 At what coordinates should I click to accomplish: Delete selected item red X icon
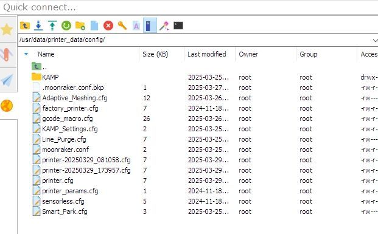point(108,26)
